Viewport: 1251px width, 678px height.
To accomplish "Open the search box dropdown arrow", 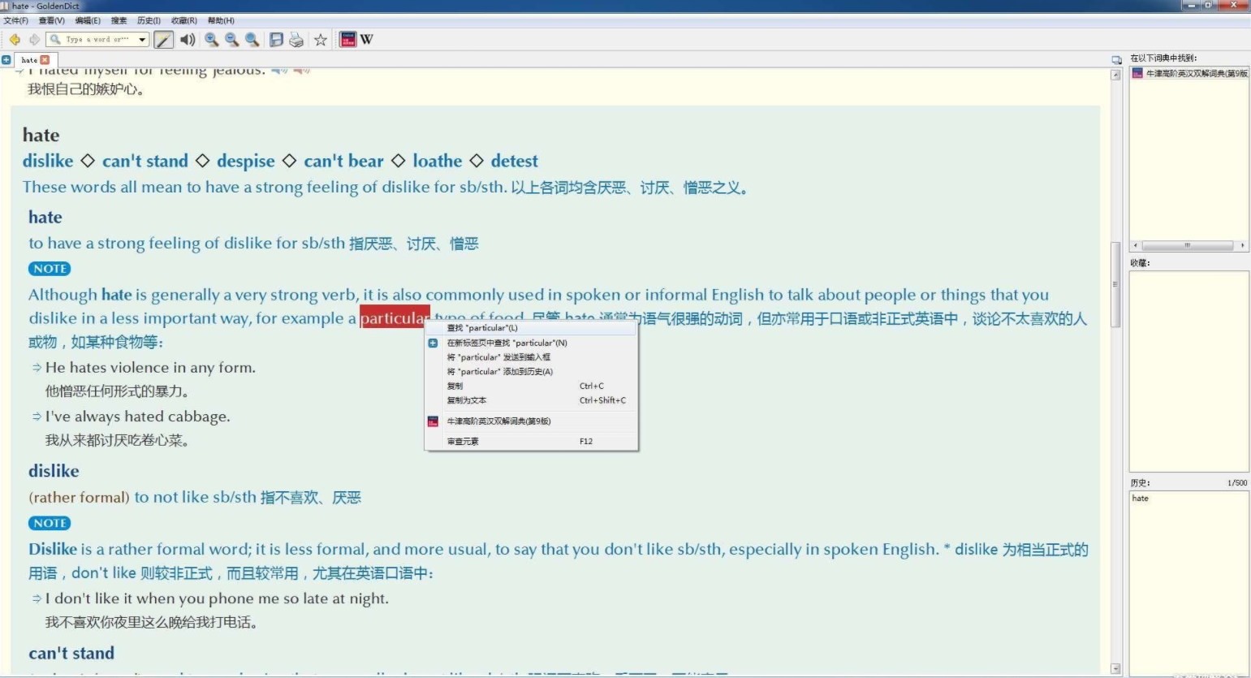I will tap(142, 40).
